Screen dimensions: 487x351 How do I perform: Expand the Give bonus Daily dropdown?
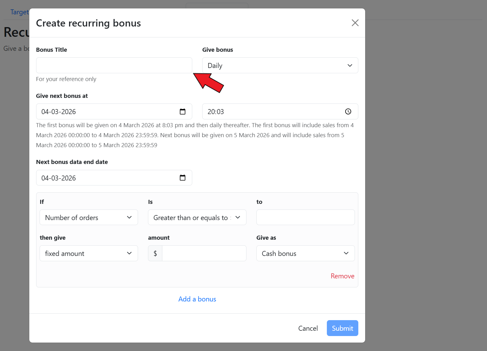tap(280, 65)
